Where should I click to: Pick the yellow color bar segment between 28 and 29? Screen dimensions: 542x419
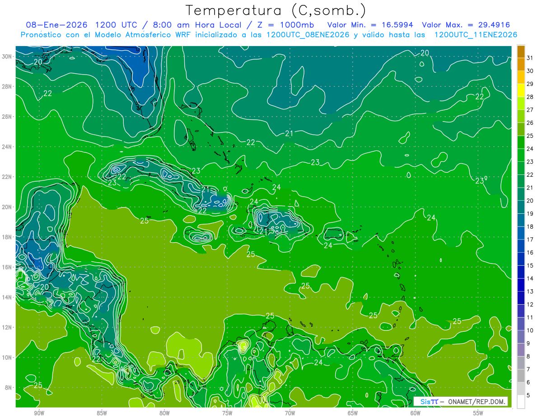pos(521,90)
